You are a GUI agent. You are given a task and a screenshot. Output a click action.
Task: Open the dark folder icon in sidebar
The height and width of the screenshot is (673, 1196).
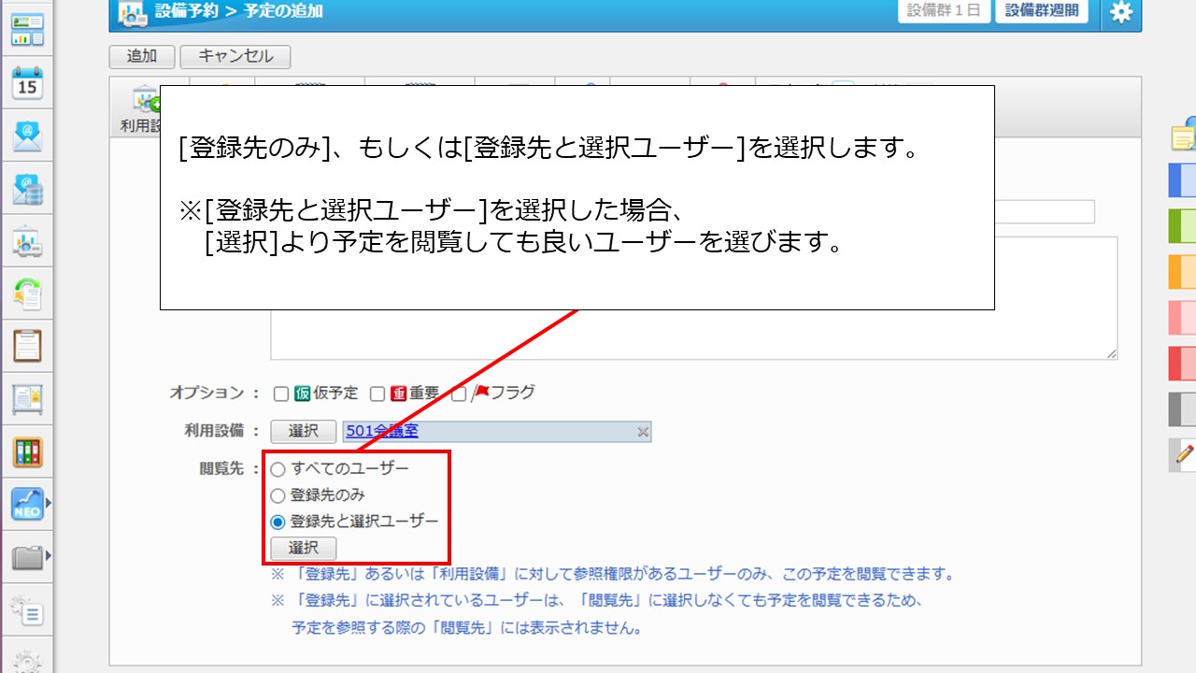(27, 558)
